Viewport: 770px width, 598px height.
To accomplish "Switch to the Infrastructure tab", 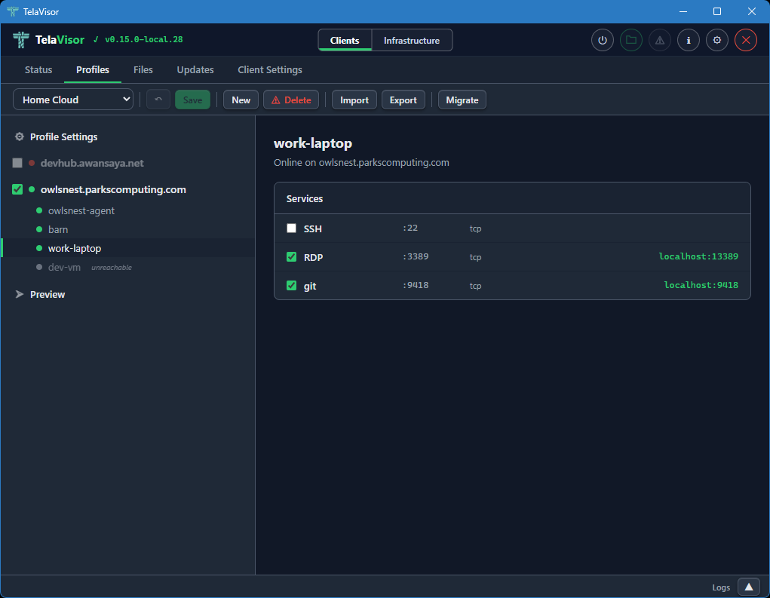I will tap(412, 40).
